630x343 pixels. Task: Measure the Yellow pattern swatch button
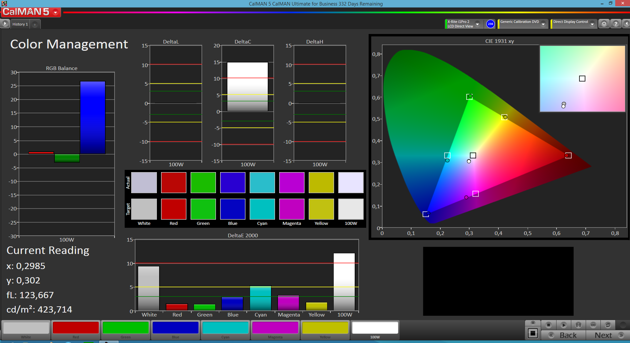click(x=325, y=330)
